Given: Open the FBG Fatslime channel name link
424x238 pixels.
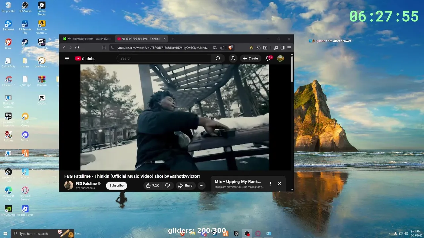Looking at the screenshot, I should click(86, 184).
